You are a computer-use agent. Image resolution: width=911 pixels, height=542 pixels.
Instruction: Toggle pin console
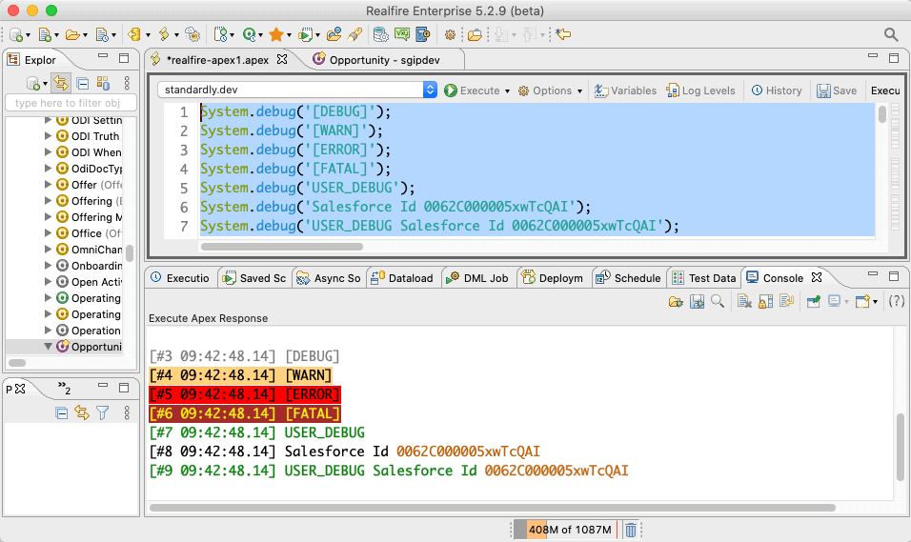pyautogui.click(x=814, y=301)
